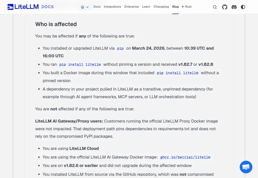
Task: Click the bold '16:00 UTC' text
Action: [x=53, y=56]
